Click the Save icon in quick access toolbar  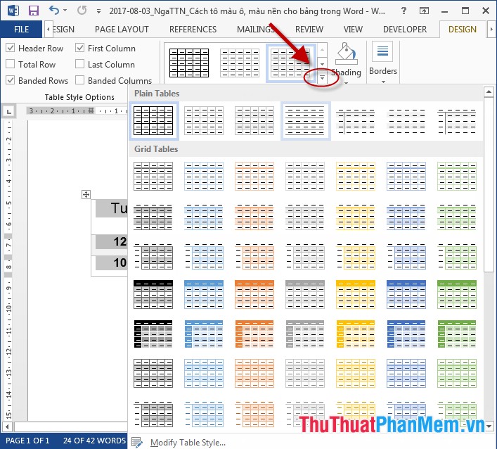click(x=33, y=11)
